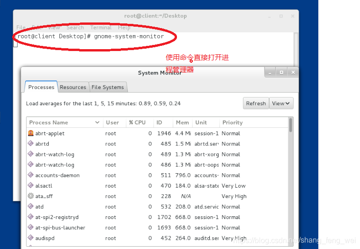Viewport: 360px width, 249px height.
Task: Click the icon beside accounts-daemon
Action: (x=30, y=175)
